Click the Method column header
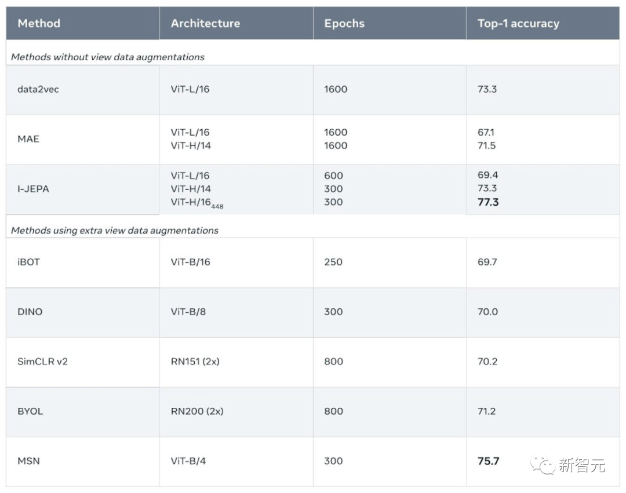The height and width of the screenshot is (493, 626). [83, 23]
